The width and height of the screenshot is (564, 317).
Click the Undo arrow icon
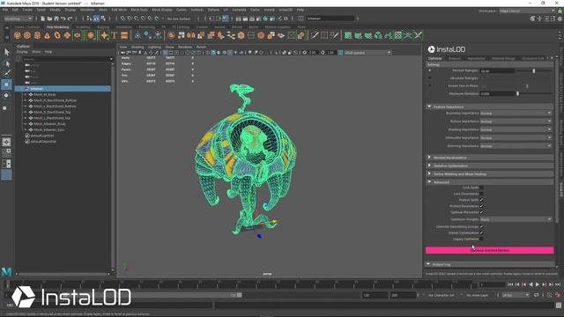[x=63, y=18]
